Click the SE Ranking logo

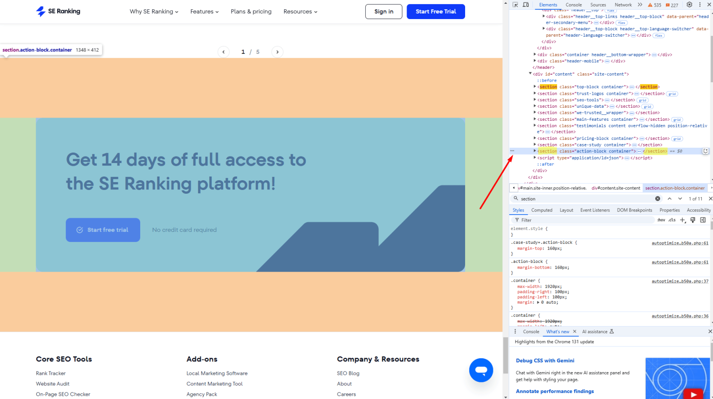click(x=58, y=11)
